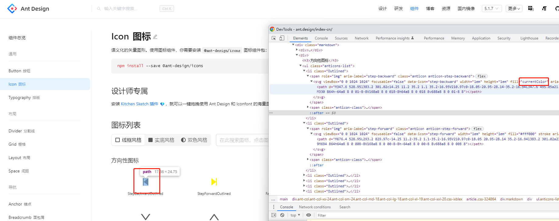Click the search magnifier icon in header
Viewport: 559px width, 221px height.
pyautogui.click(x=99, y=9)
